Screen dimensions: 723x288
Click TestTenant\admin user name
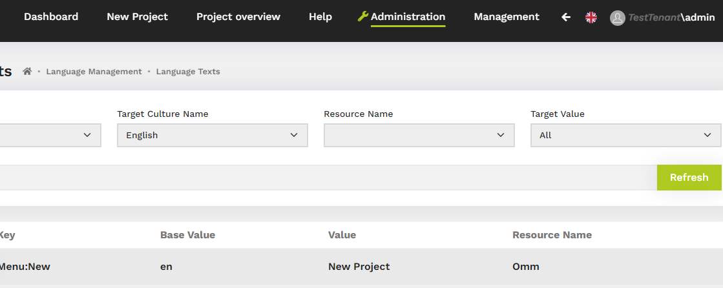[671, 17]
